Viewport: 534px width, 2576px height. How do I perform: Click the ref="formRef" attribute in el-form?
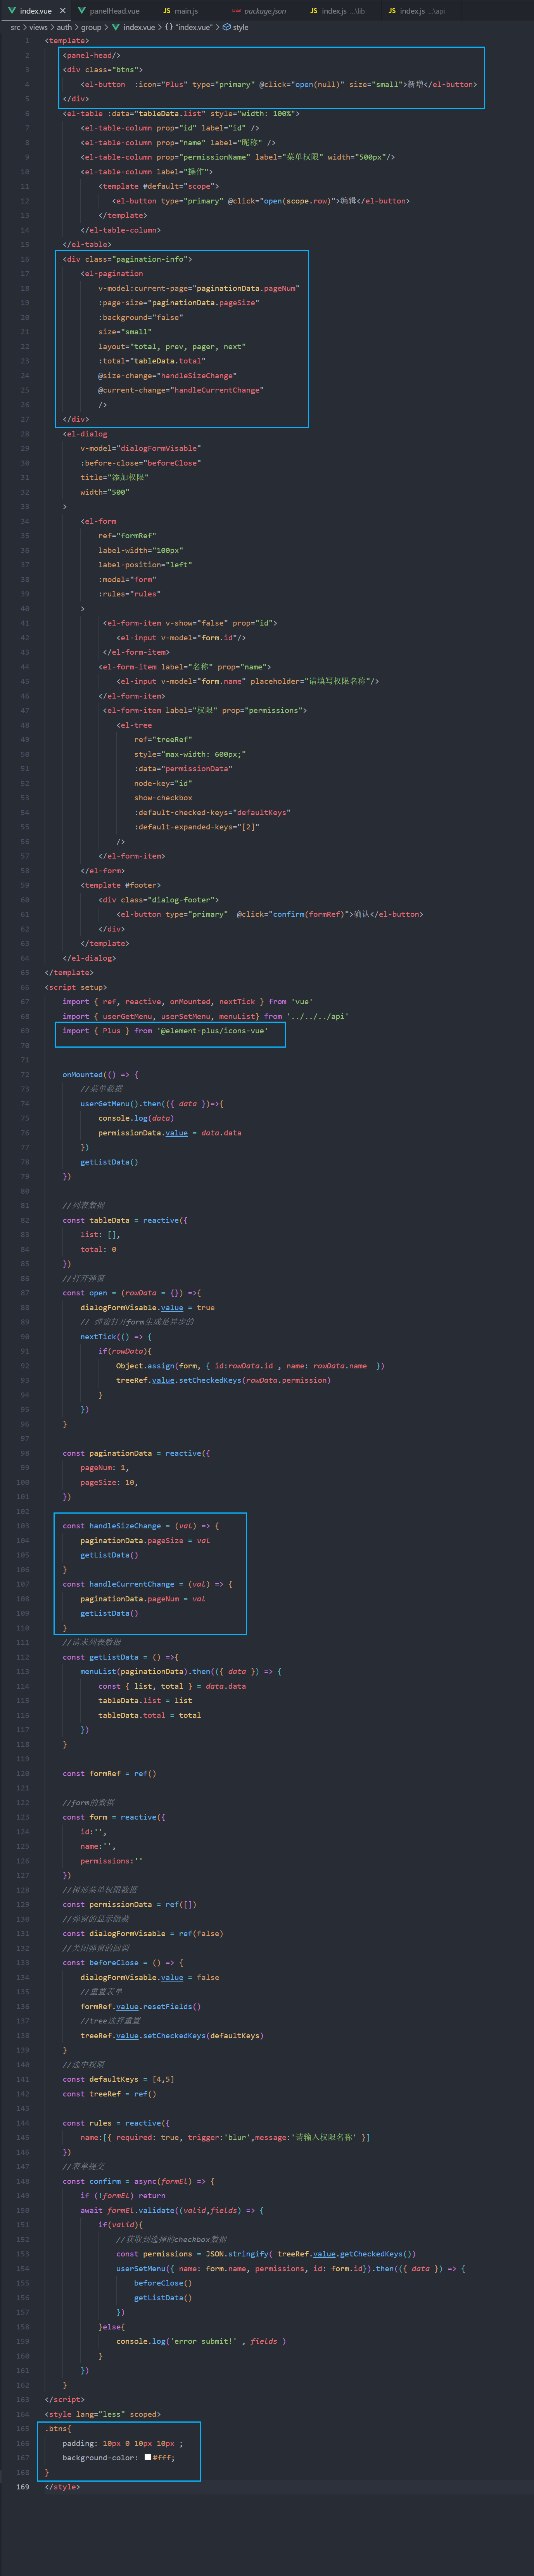pos(127,536)
